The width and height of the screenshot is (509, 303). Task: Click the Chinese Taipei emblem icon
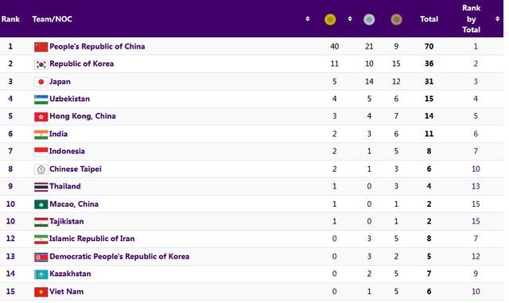point(41,169)
